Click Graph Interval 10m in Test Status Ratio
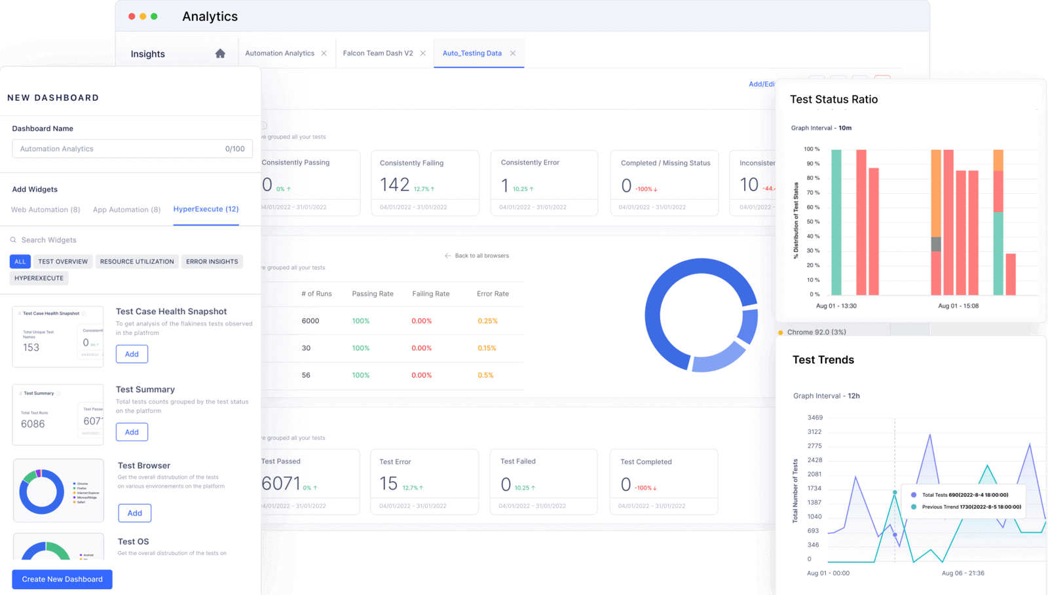1048x595 pixels. (821, 128)
